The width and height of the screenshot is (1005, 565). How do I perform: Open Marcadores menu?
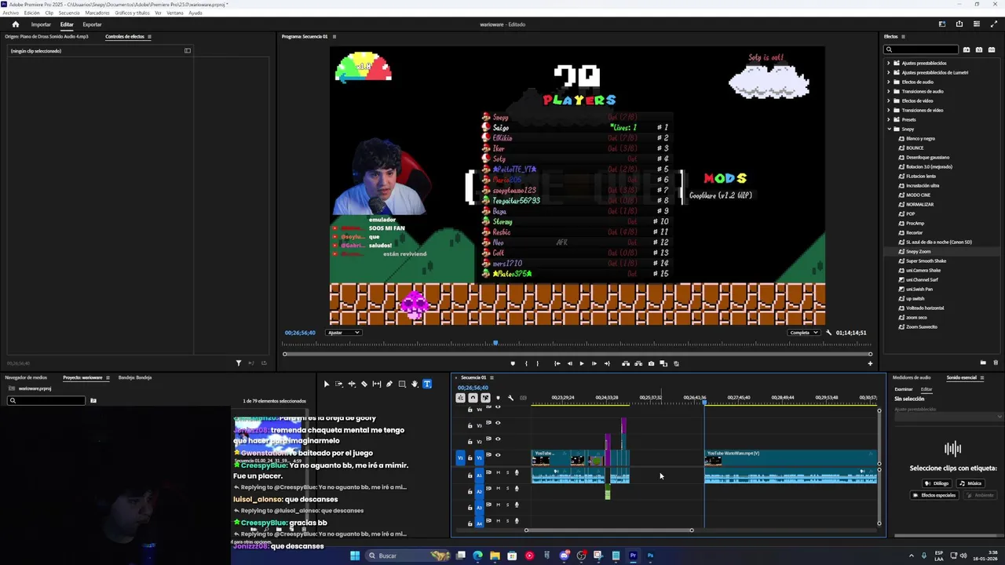point(97,13)
